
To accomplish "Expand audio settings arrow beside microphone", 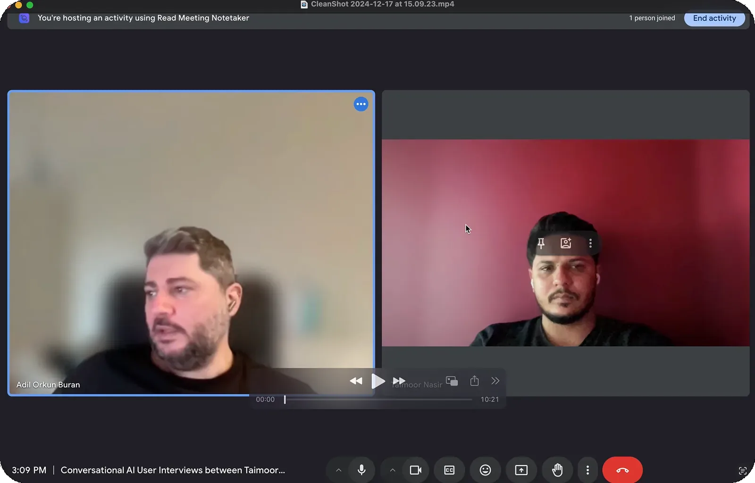I will [x=338, y=470].
